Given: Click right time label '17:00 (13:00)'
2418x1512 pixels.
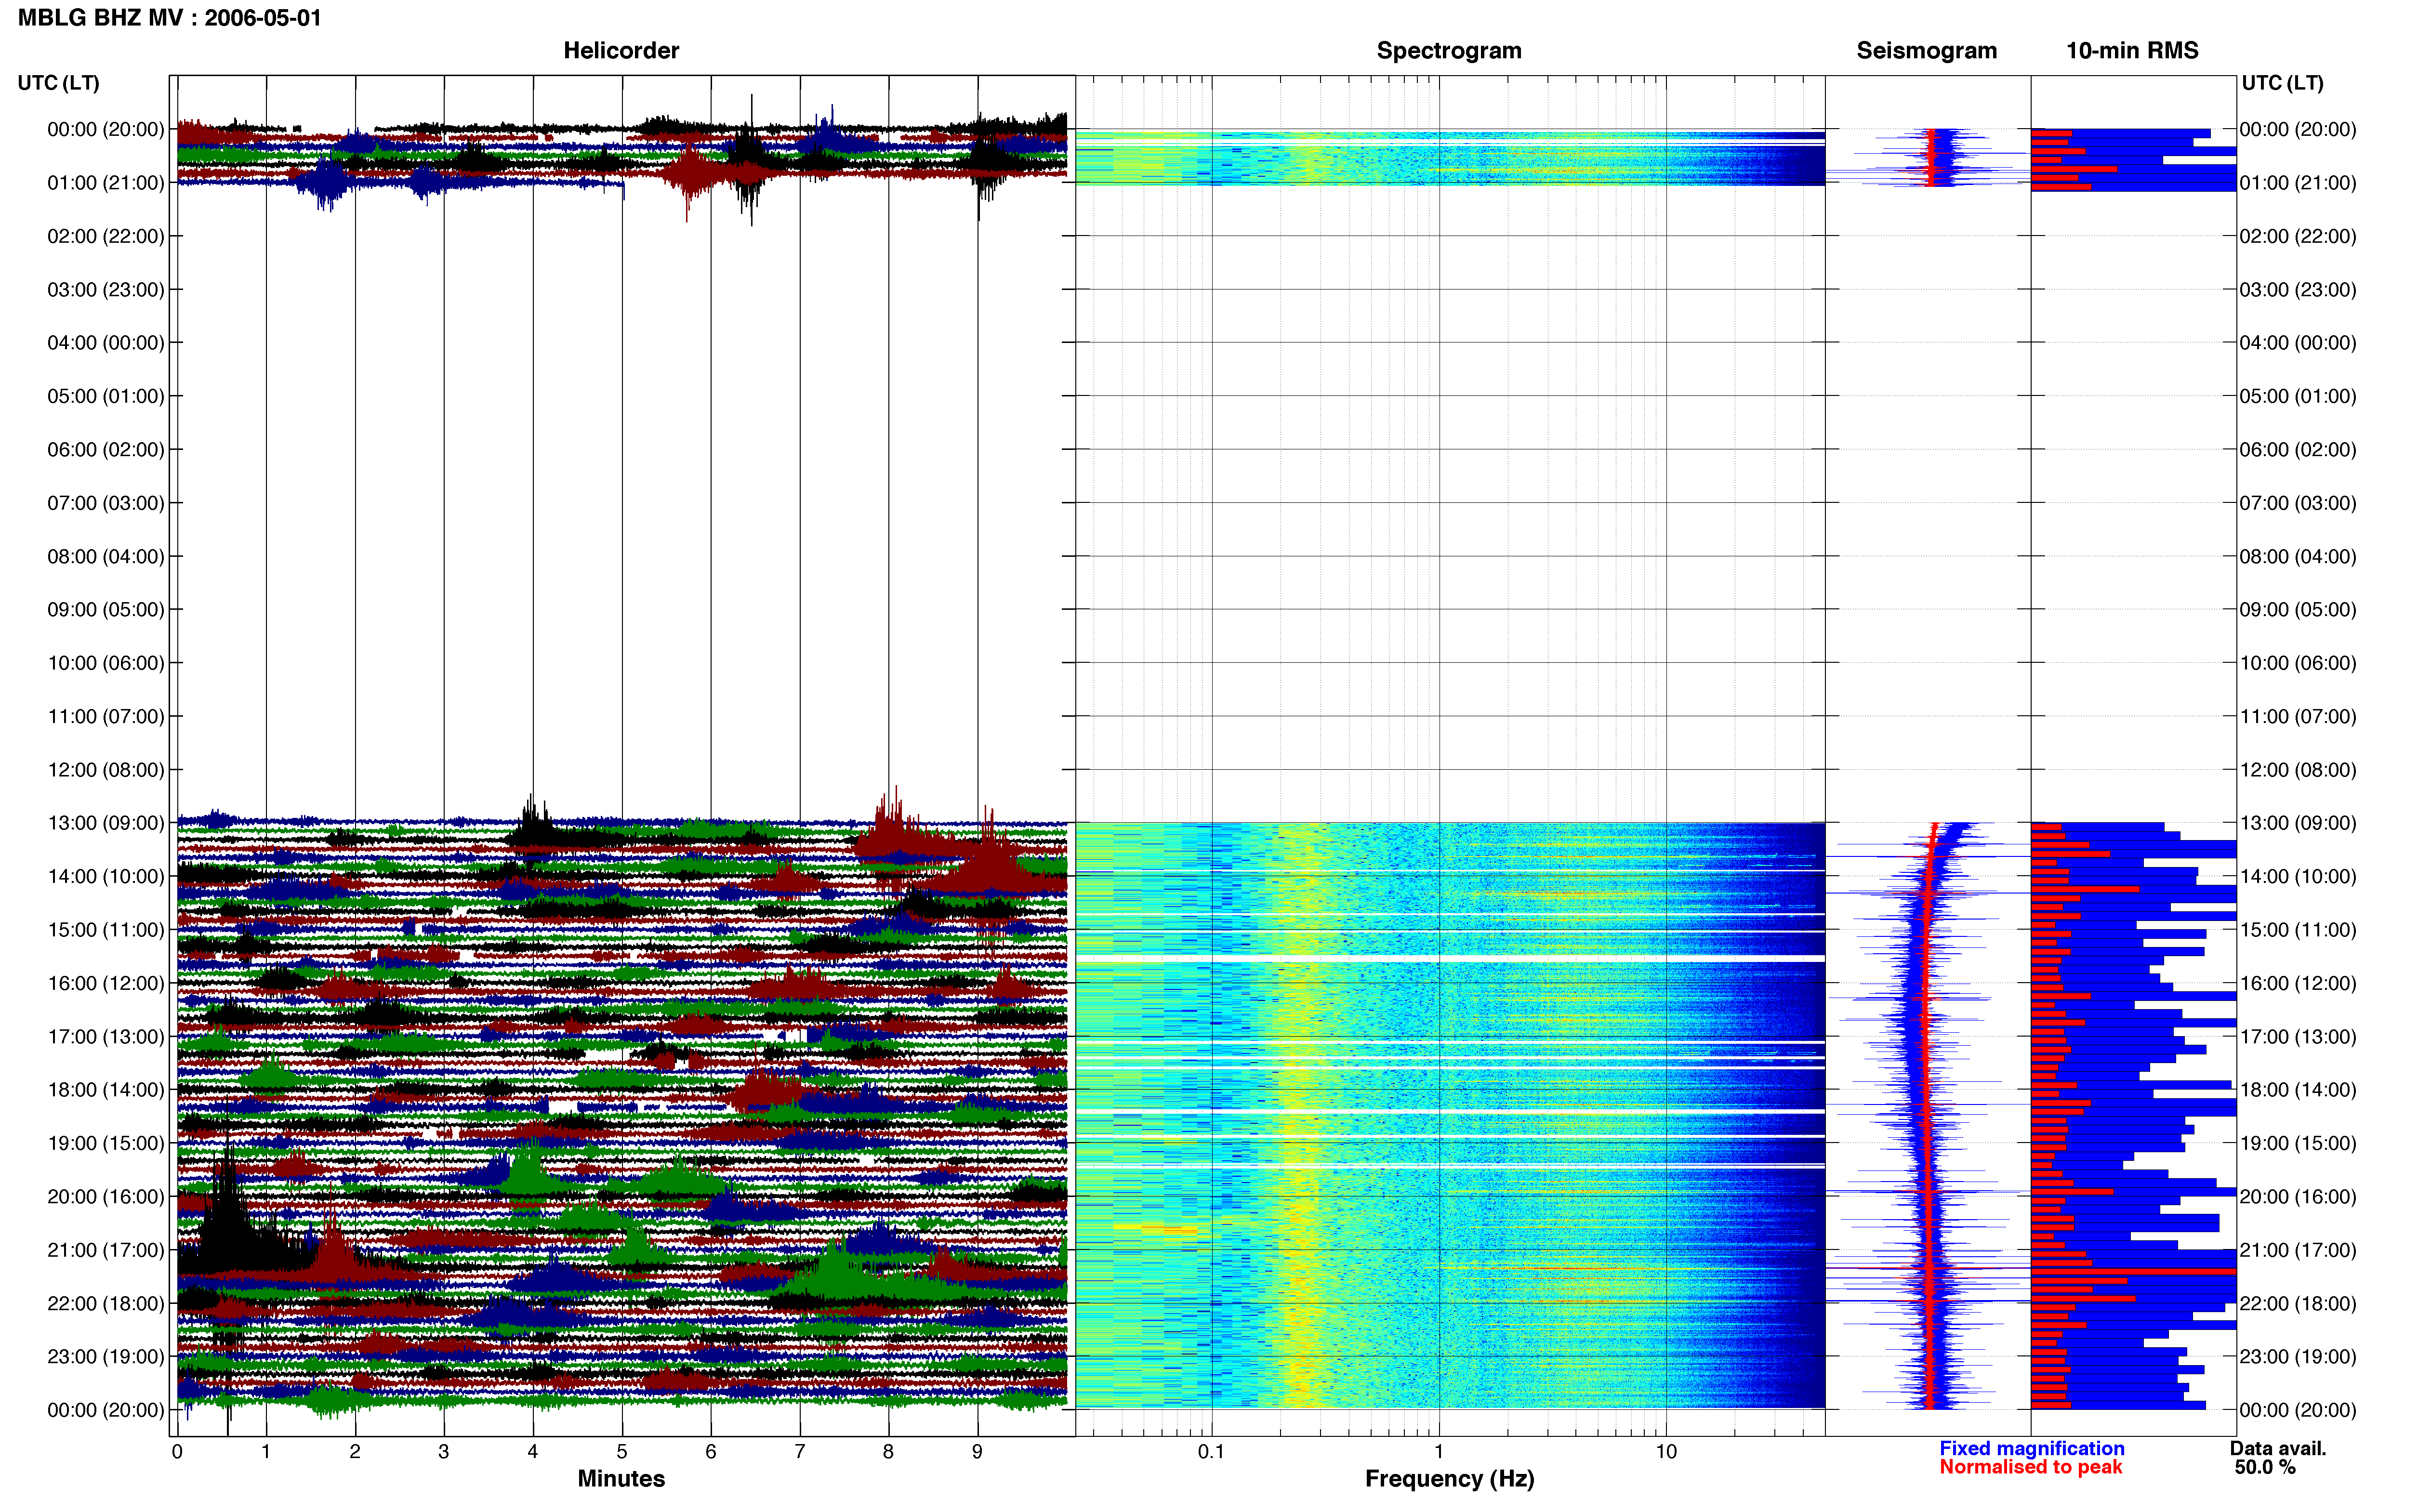Looking at the screenshot, I should coord(2298,1037).
